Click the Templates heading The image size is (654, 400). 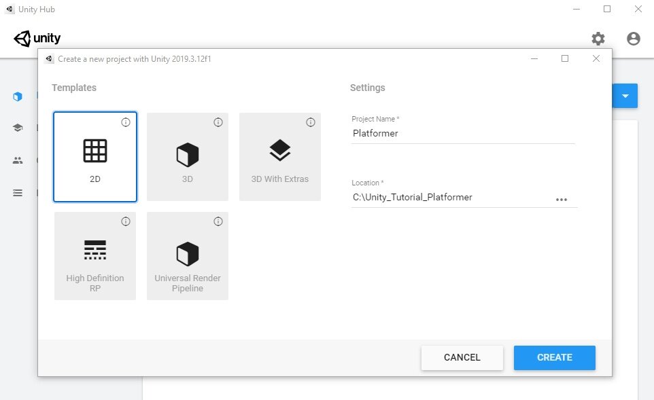(x=74, y=88)
